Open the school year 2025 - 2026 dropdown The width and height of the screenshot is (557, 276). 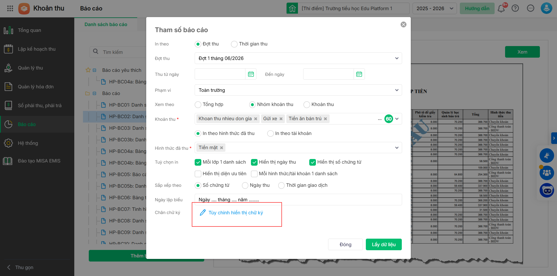point(434,8)
